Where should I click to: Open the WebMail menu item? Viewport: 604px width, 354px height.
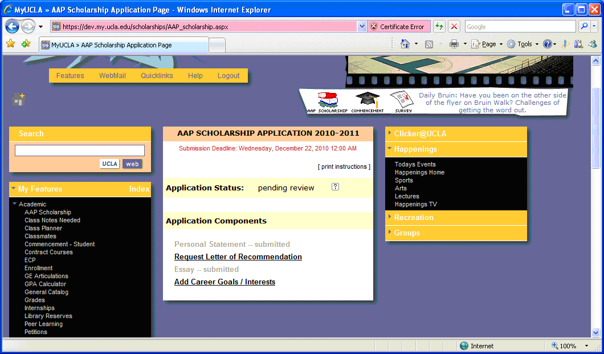(x=112, y=76)
